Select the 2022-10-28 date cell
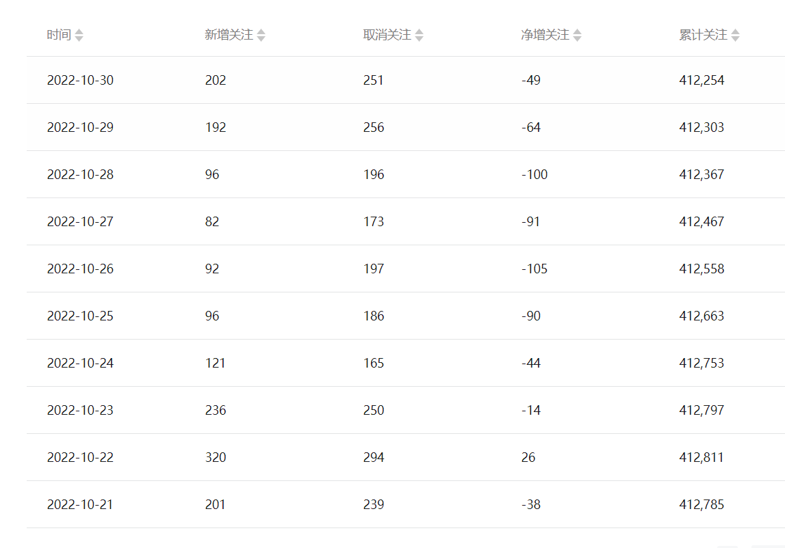The width and height of the screenshot is (785, 548). [80, 174]
